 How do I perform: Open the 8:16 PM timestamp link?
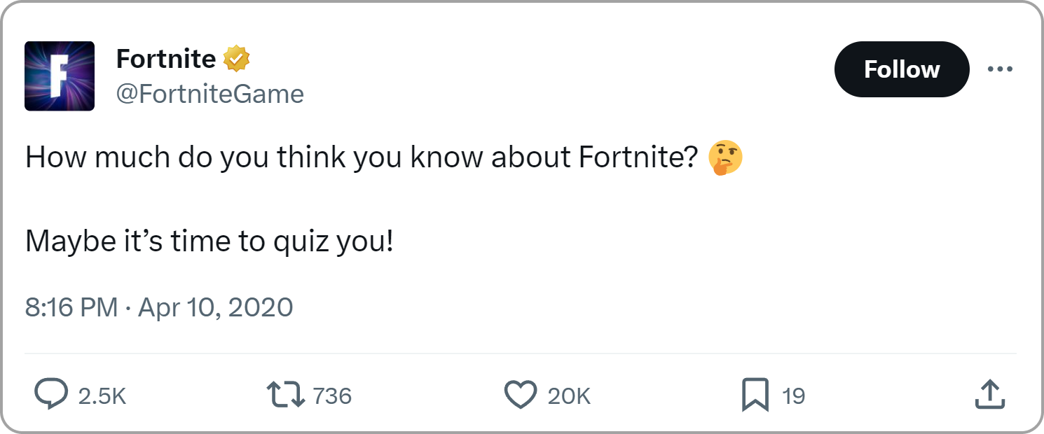coord(71,307)
